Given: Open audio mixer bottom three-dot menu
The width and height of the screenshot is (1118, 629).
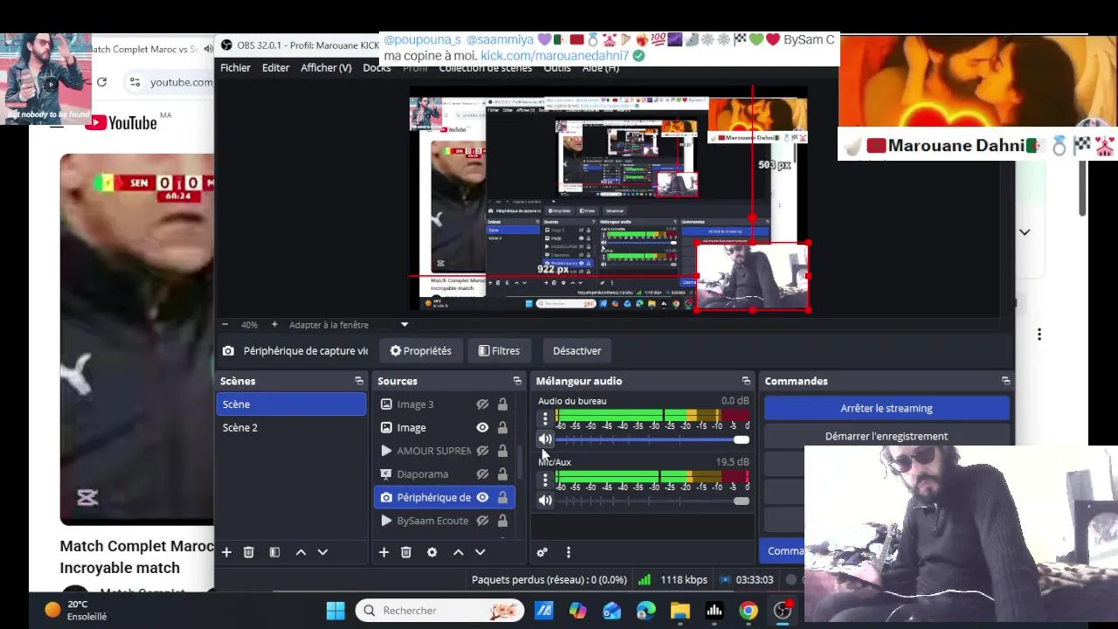Looking at the screenshot, I should [x=569, y=552].
